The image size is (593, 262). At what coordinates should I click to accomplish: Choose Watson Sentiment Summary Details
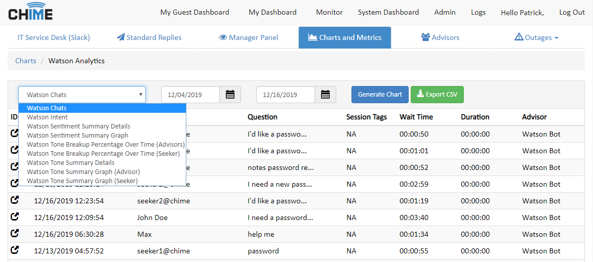tap(102, 126)
